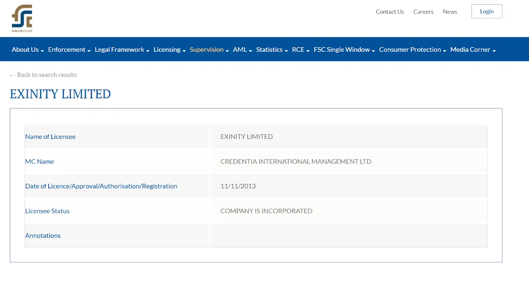Open the Legal Framework dropdown

click(122, 49)
